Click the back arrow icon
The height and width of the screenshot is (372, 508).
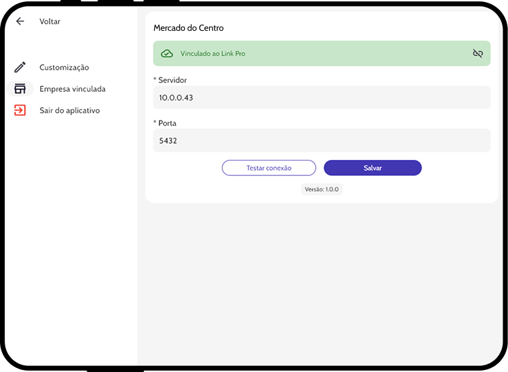pyautogui.click(x=20, y=21)
